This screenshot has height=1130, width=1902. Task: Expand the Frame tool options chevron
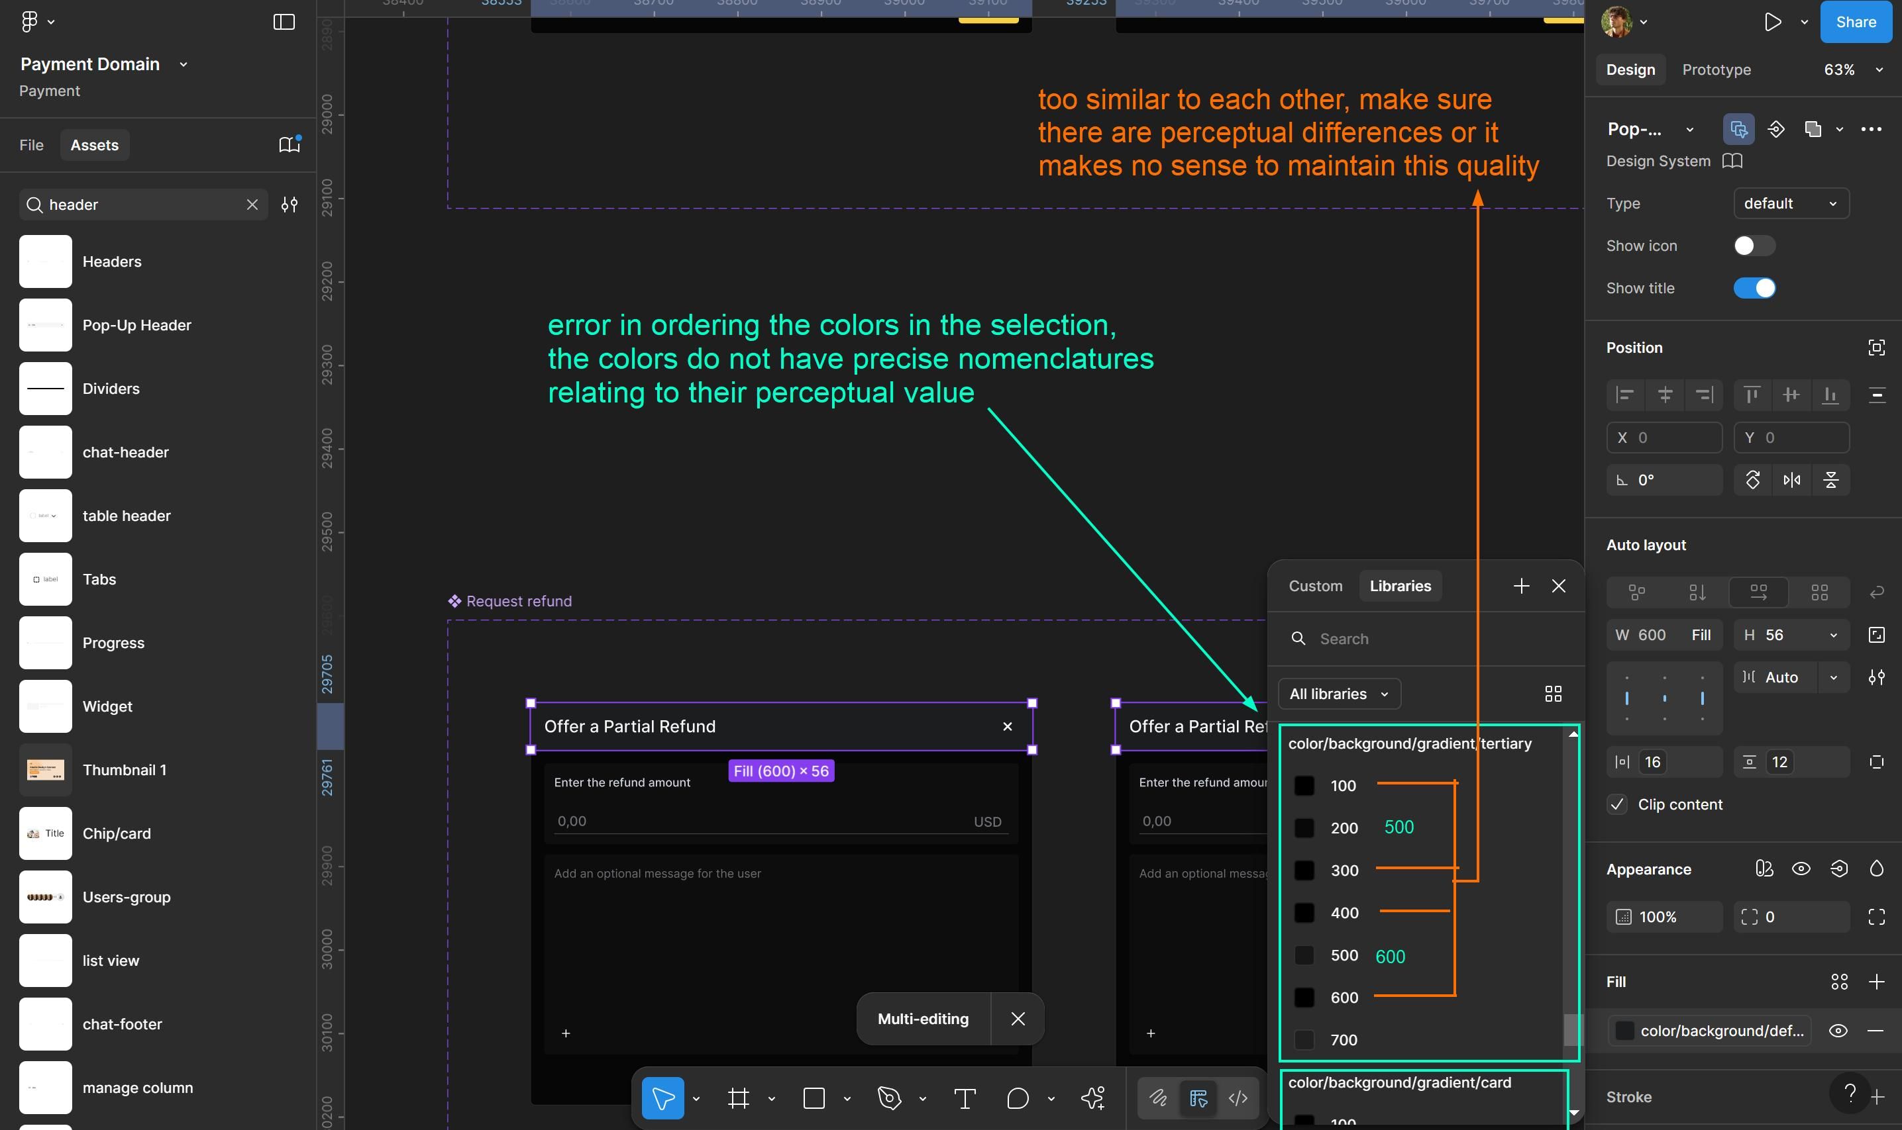click(x=771, y=1099)
